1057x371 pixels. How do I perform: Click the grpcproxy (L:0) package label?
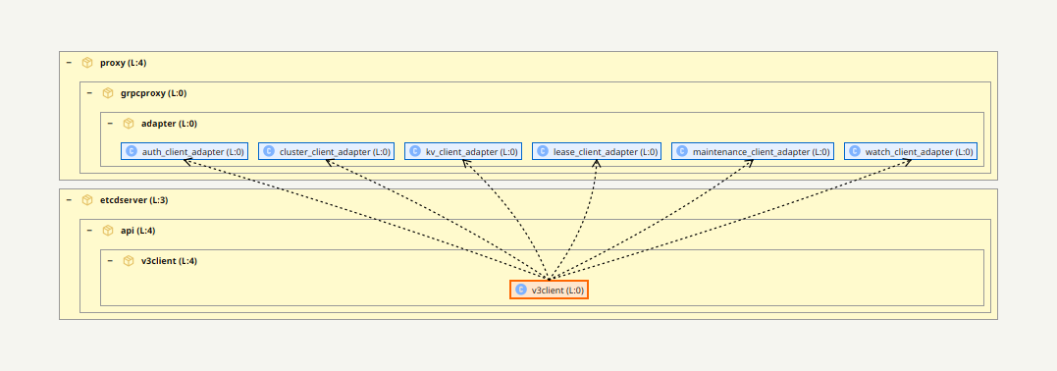point(154,93)
